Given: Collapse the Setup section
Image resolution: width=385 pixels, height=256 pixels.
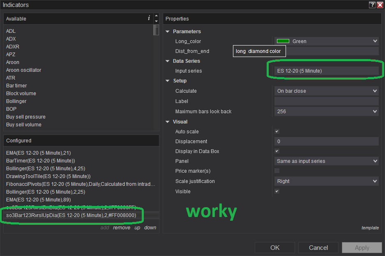Looking at the screenshot, I should tap(168, 81).
